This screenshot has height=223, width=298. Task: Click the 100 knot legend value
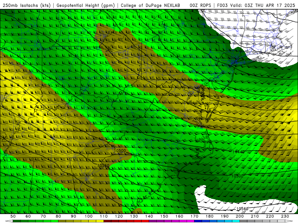pos(89,216)
